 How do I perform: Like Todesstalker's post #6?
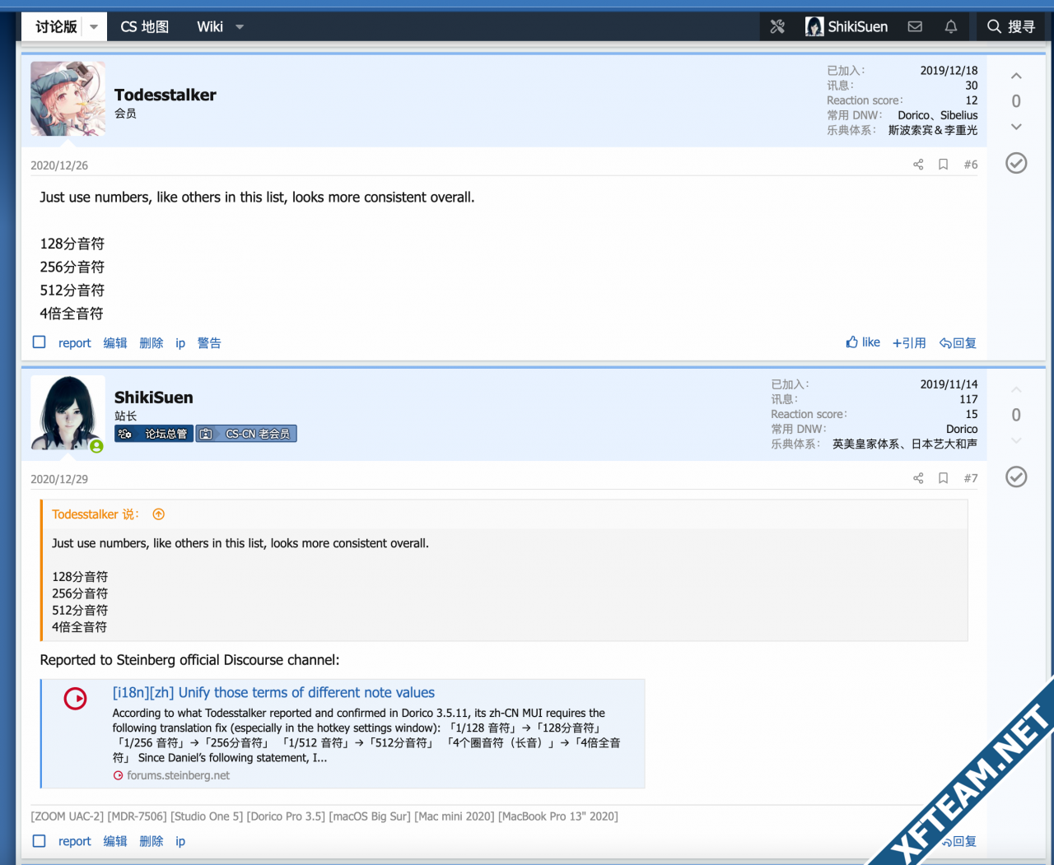[863, 342]
